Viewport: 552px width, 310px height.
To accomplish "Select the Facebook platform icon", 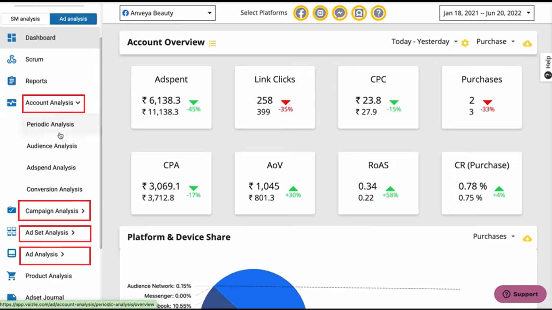I will (301, 13).
